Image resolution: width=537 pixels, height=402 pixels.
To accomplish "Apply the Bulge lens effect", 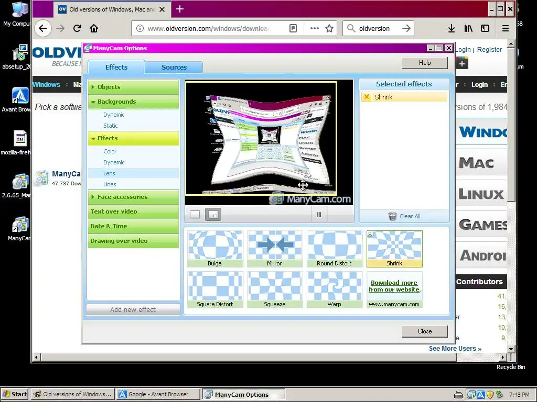I will pos(215,249).
